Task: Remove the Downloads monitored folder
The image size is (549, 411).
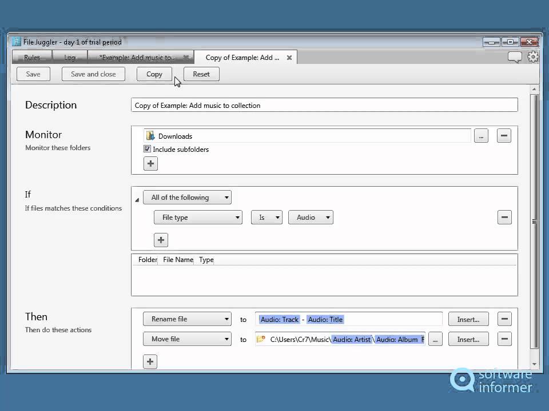Action: point(504,136)
